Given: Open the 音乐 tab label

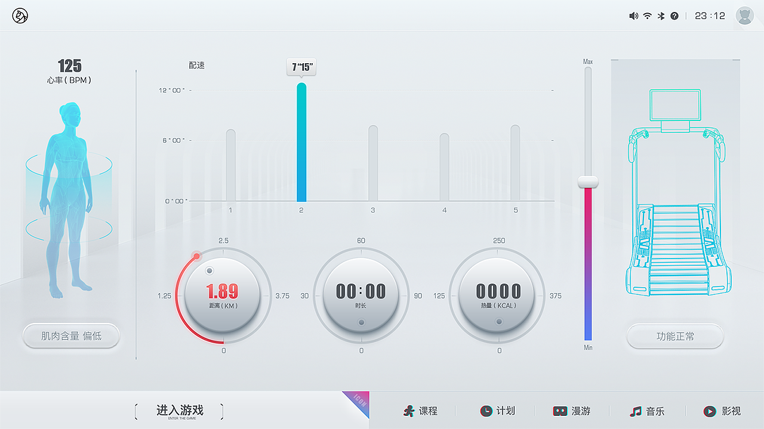Looking at the screenshot, I should point(655,411).
